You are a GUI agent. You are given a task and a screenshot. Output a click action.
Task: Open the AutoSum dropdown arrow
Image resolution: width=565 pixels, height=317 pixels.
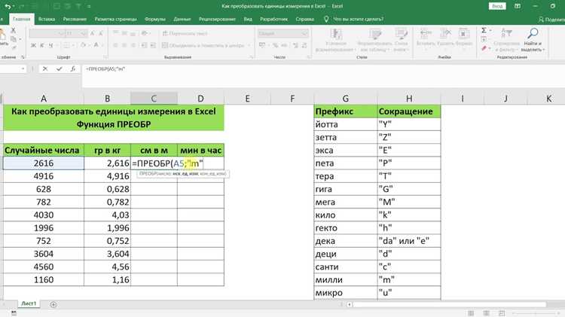click(x=490, y=30)
